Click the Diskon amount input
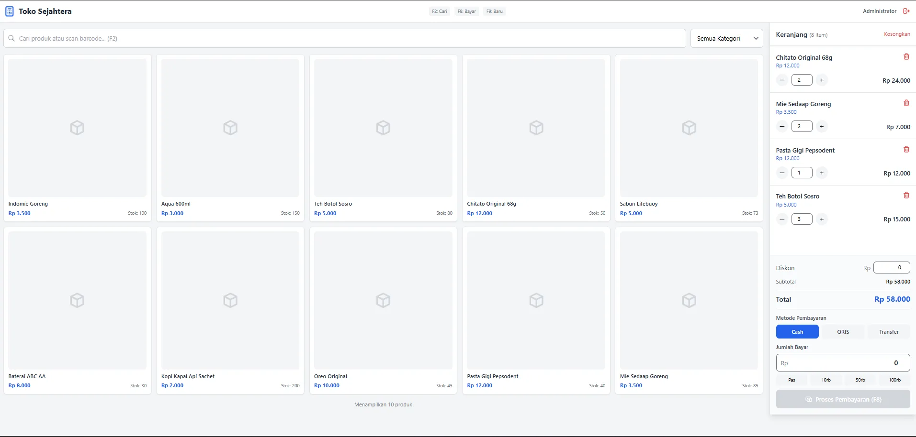Screen dimensions: 916x437 [891, 268]
